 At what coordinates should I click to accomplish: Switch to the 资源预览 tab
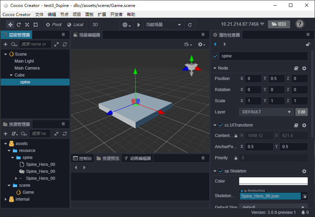[x=108, y=158]
